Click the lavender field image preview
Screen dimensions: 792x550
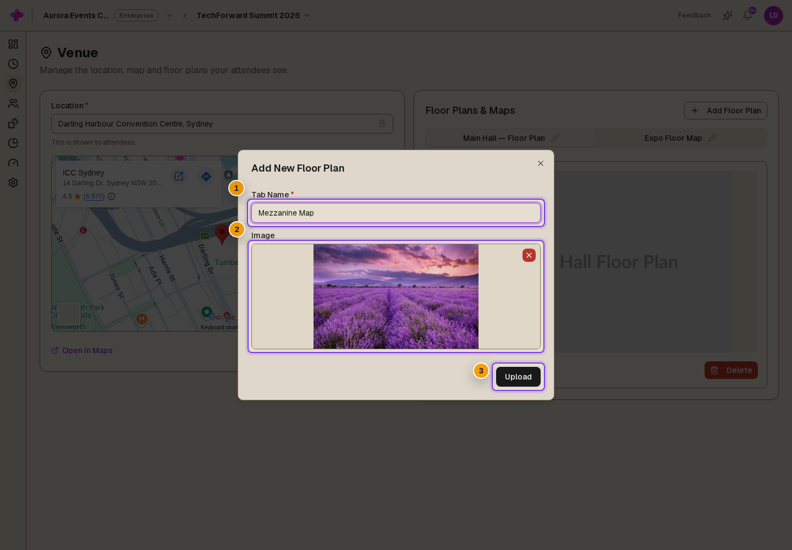pyautogui.click(x=396, y=296)
